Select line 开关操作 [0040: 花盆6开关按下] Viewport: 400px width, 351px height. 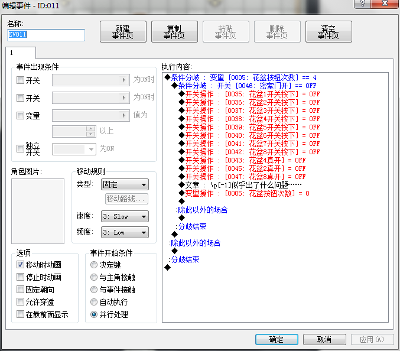pyautogui.click(x=249, y=135)
